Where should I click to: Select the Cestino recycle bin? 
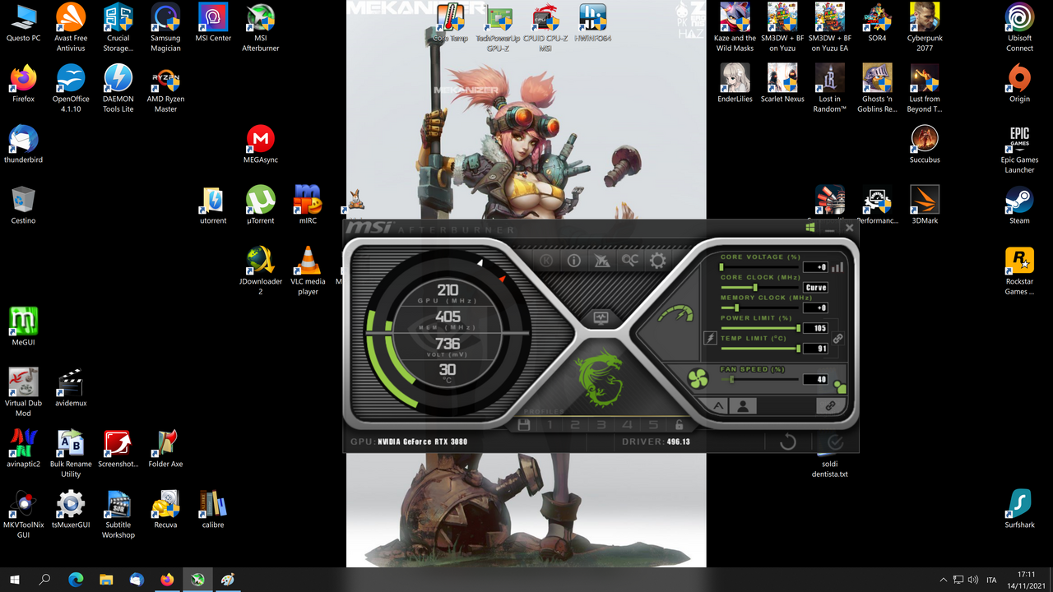(x=23, y=206)
